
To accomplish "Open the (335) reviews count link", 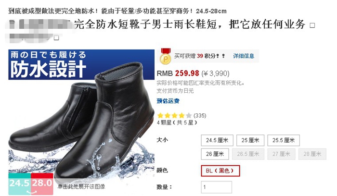I will [x=200, y=116].
